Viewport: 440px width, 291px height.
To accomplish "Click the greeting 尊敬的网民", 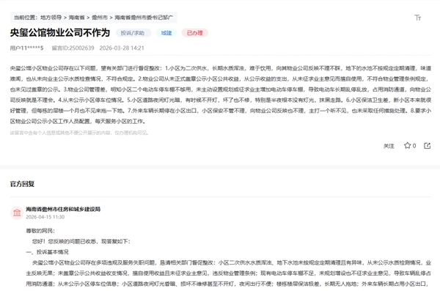I will pyautogui.click(x=40, y=231).
